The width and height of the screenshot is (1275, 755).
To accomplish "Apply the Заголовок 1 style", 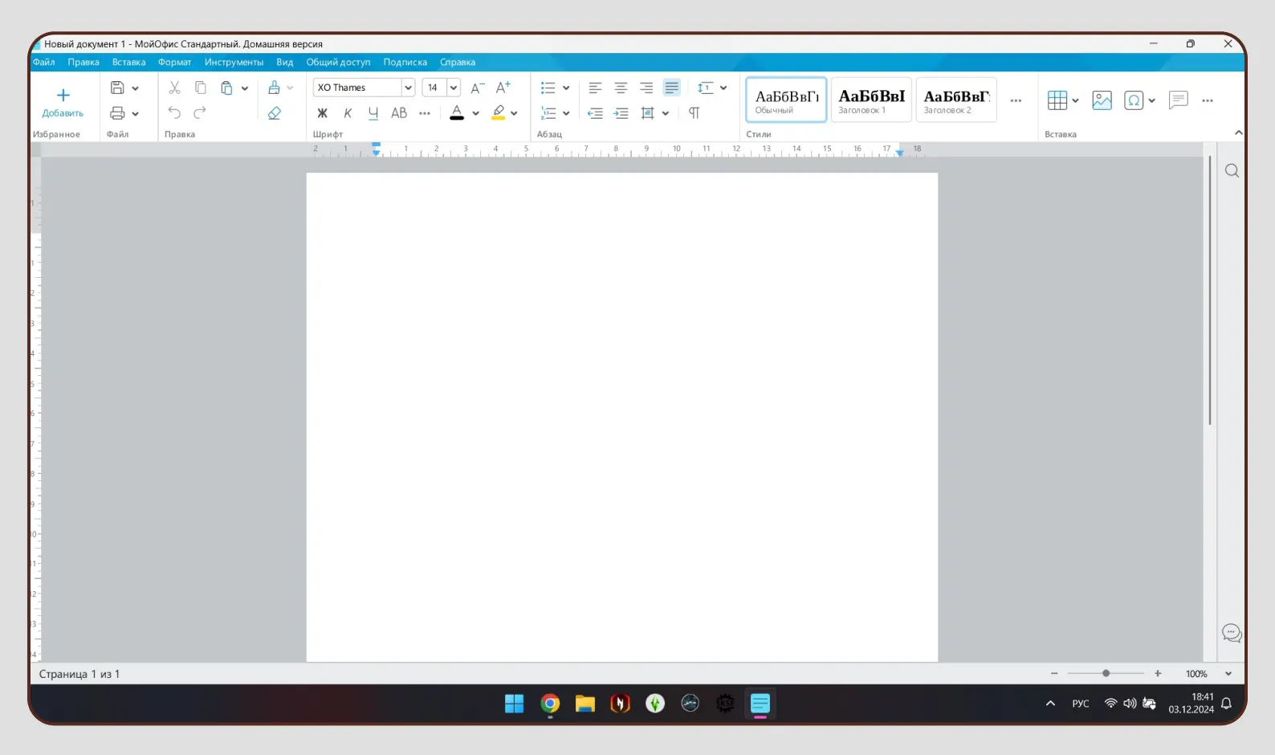I will [x=871, y=100].
